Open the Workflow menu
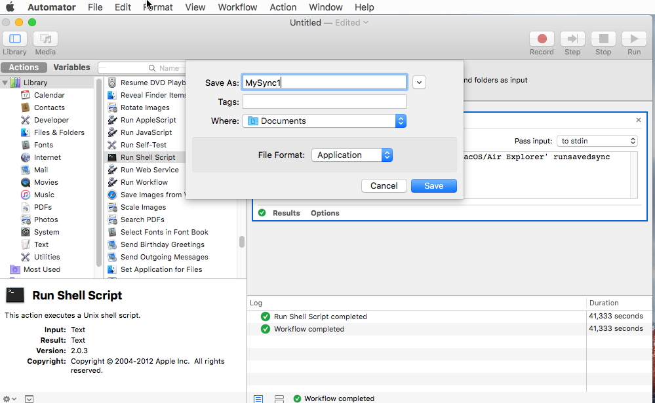655x403 pixels. coord(238,7)
